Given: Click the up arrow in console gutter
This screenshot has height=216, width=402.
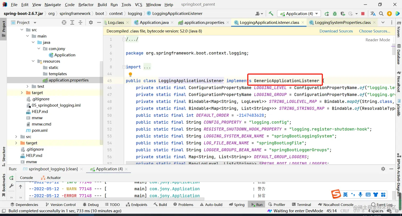Looking at the screenshot, I should click(20, 187).
